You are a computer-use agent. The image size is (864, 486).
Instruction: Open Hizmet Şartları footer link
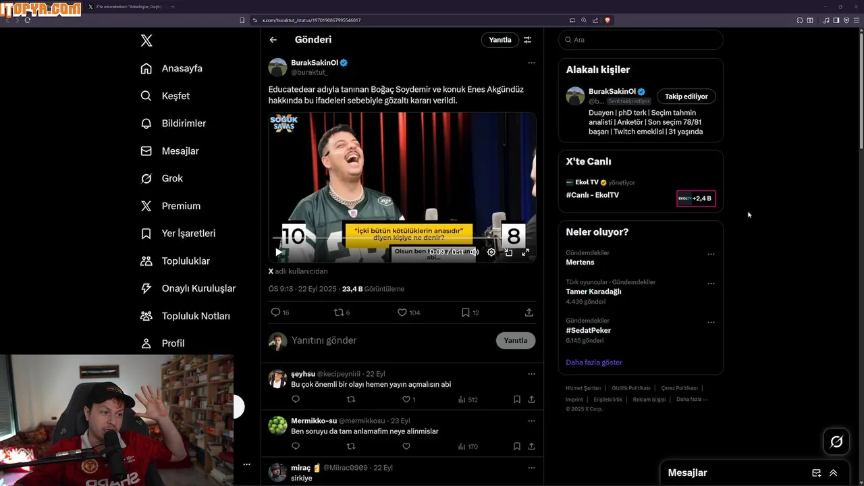(583, 388)
